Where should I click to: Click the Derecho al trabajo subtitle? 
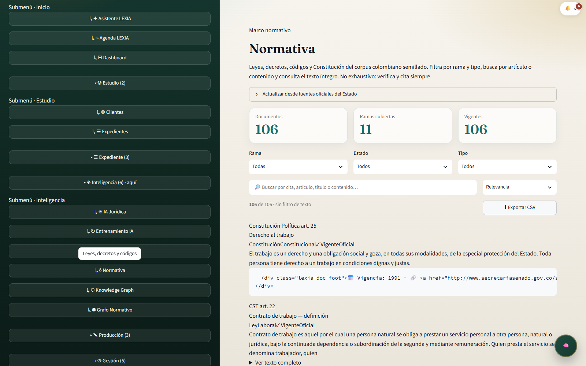tap(271, 235)
